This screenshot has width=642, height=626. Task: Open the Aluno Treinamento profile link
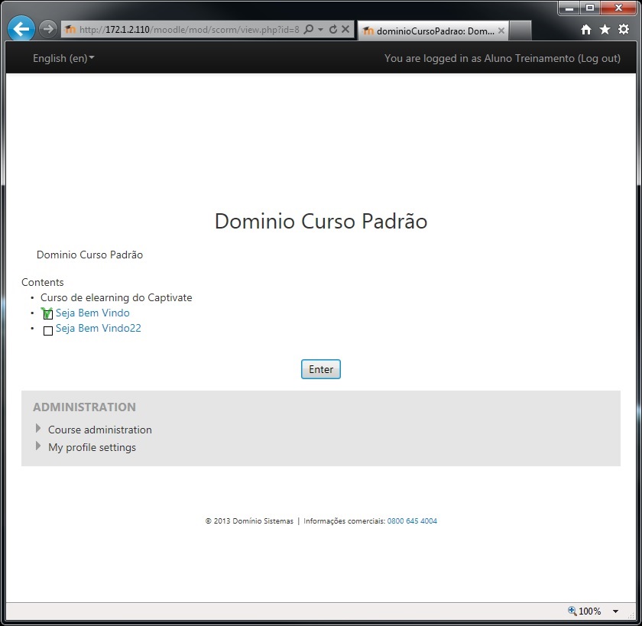coord(530,58)
